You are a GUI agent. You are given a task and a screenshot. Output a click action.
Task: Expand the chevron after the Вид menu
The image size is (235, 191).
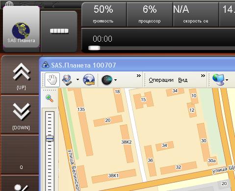coord(203,75)
